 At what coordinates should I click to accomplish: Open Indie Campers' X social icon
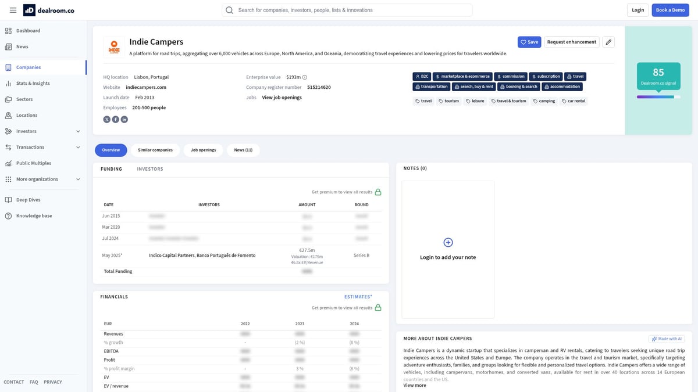[106, 119]
